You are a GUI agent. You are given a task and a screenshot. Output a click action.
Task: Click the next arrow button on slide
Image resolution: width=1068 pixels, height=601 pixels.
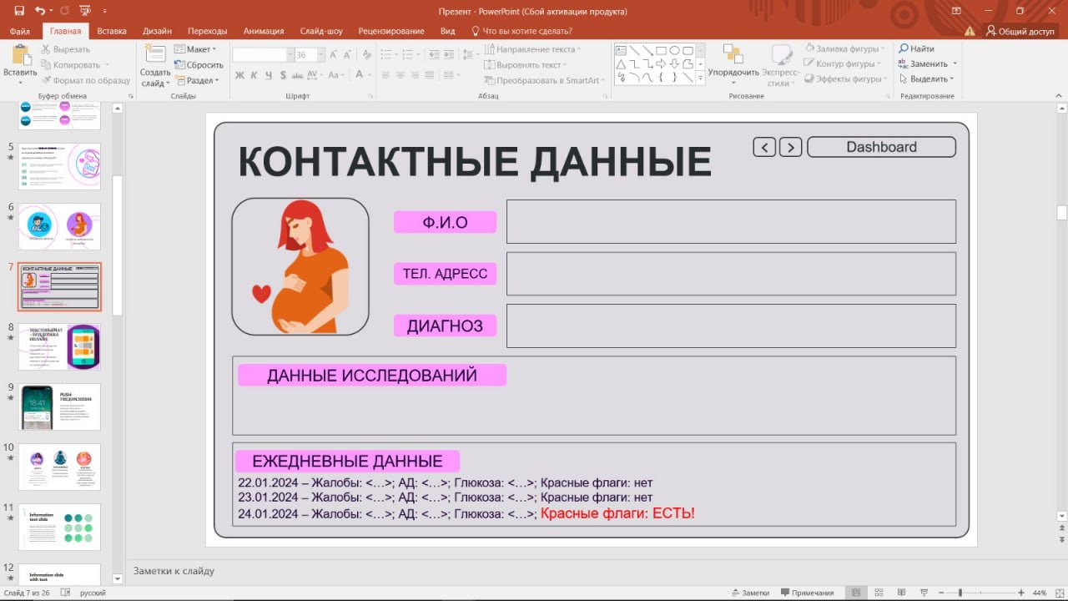(790, 147)
